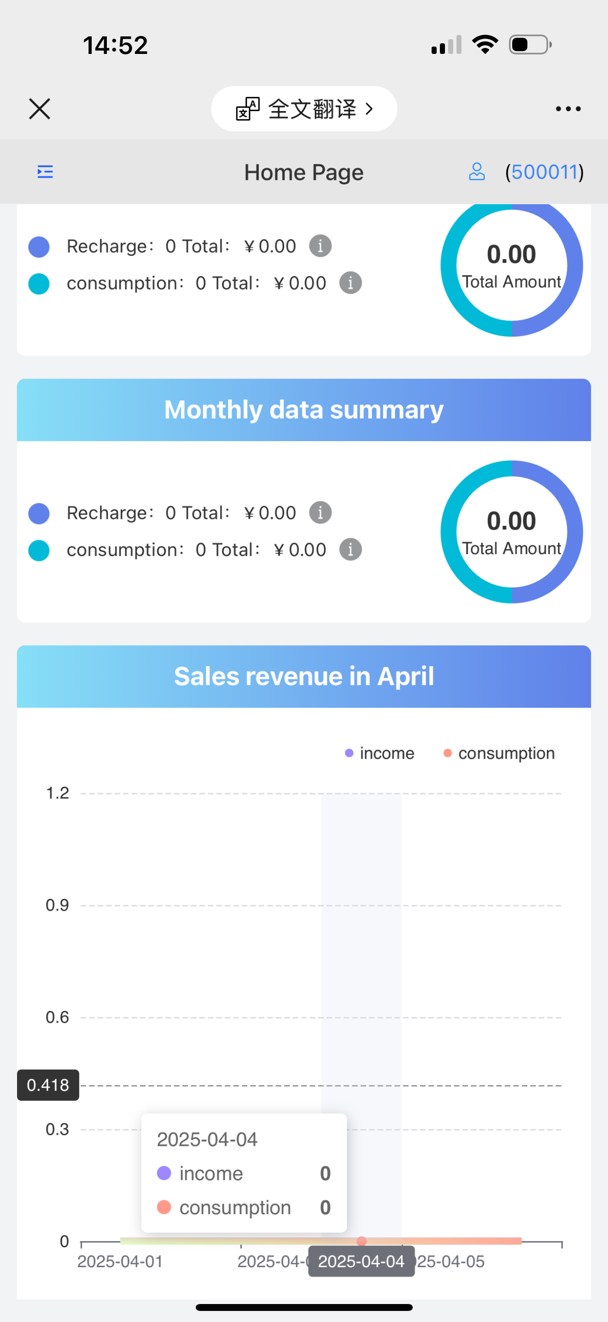Tap the 2025-04-01 axis date label
The height and width of the screenshot is (1322, 608).
pos(120,1262)
